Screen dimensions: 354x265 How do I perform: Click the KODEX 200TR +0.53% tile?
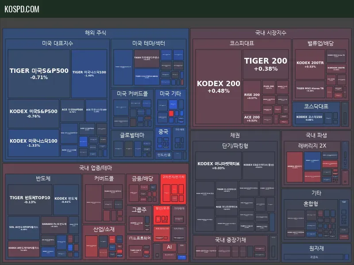tap(310, 64)
